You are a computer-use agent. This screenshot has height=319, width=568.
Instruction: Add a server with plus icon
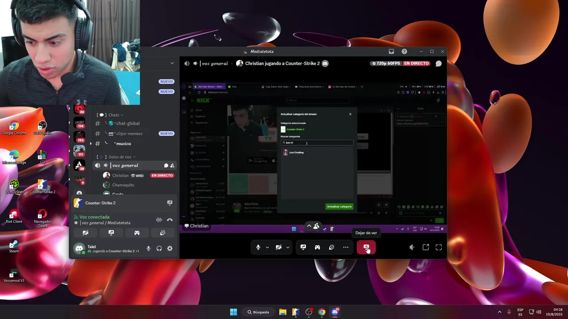(x=79, y=193)
